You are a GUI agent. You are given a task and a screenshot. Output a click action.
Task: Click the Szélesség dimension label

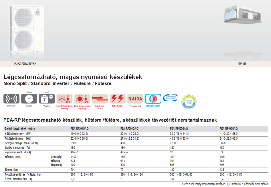tap(56, 157)
